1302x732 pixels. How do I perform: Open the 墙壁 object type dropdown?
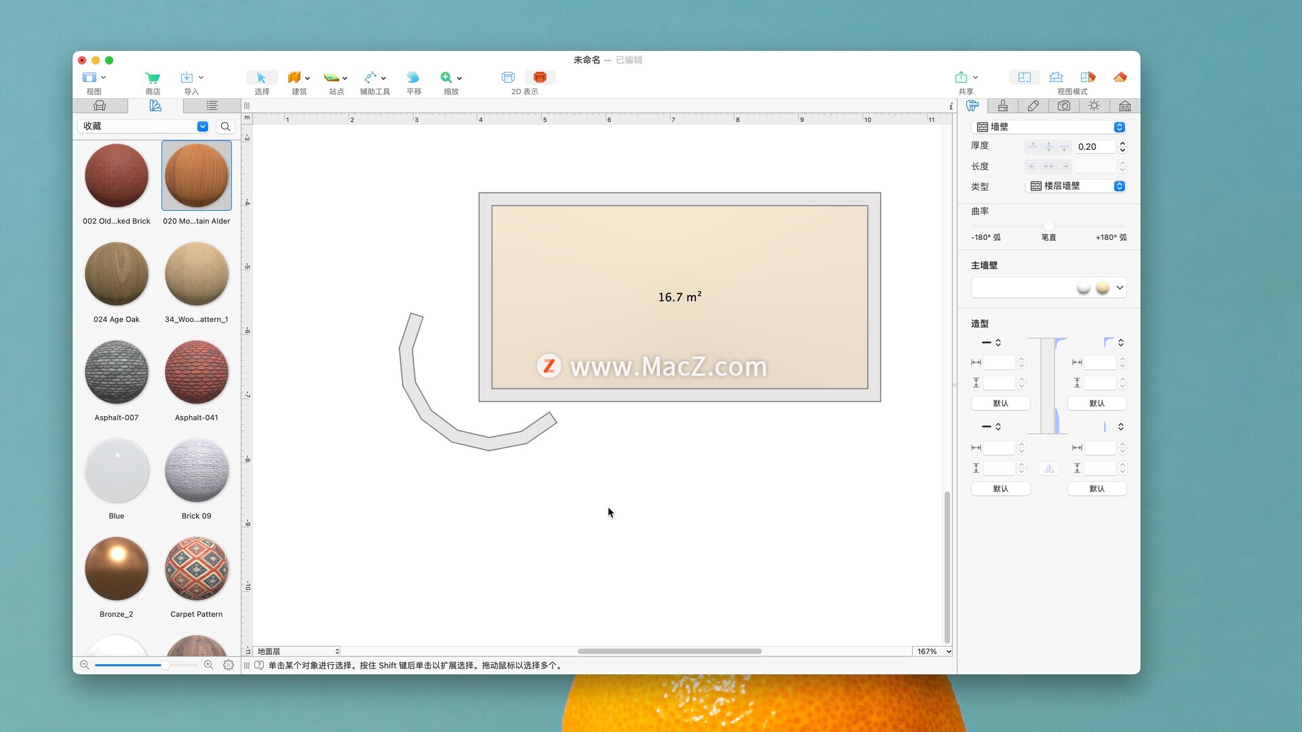tap(1049, 127)
